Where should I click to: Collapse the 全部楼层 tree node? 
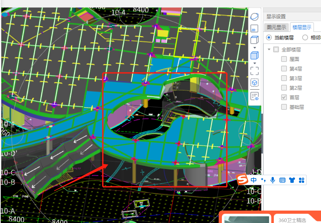(x=269, y=49)
